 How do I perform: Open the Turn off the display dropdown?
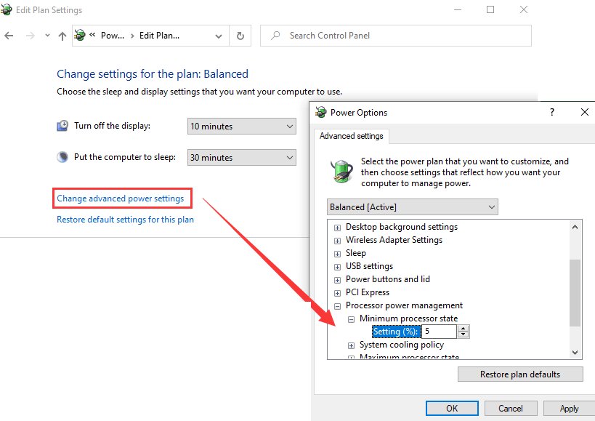click(x=242, y=126)
